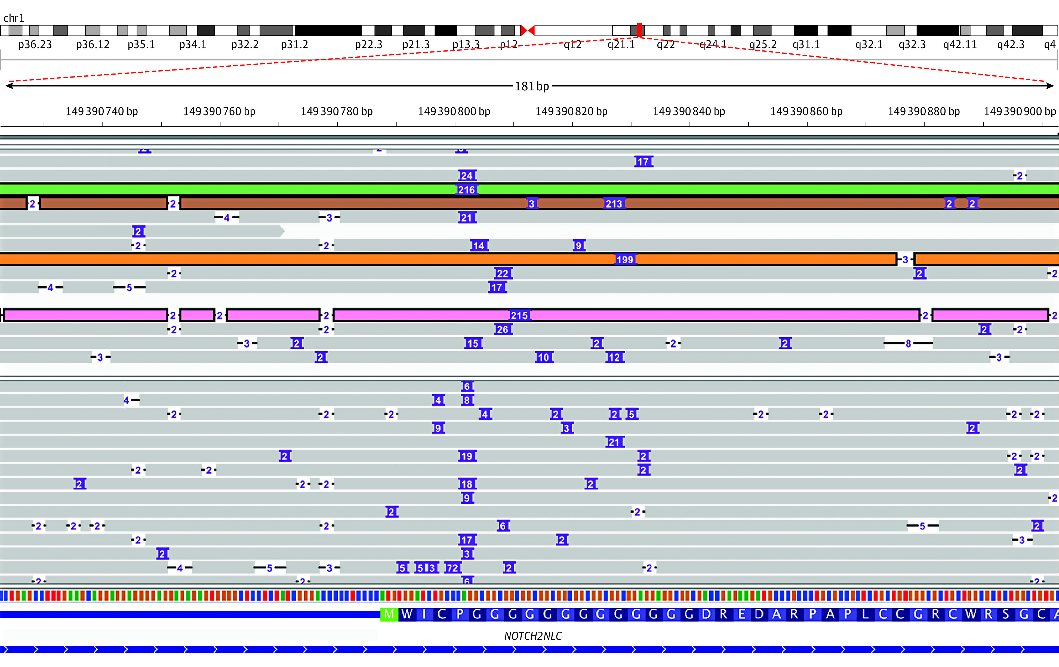Click ruler position 149 390 900 bp

pos(1020,111)
